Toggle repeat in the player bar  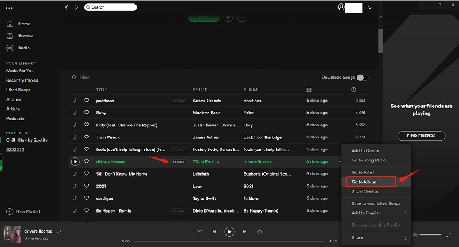(259, 231)
